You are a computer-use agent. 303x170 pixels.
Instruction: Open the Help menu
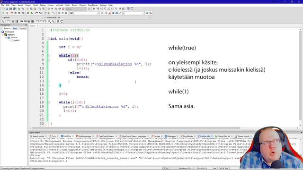[x=110, y=5]
